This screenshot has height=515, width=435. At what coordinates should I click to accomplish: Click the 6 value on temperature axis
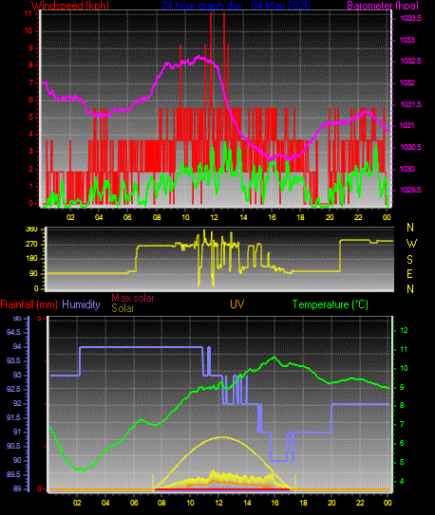402,444
